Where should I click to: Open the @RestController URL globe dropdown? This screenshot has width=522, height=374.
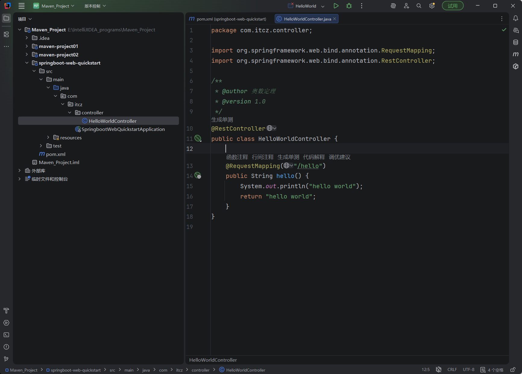click(x=272, y=128)
